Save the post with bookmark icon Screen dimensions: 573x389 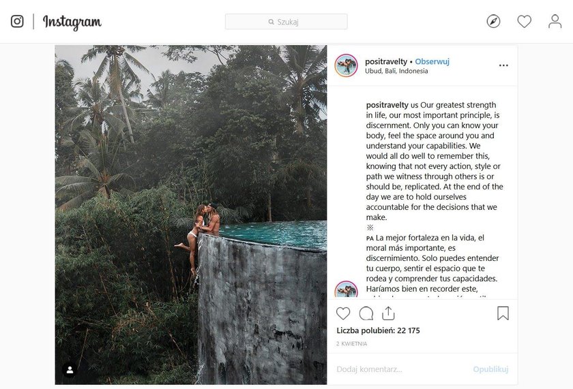(503, 313)
